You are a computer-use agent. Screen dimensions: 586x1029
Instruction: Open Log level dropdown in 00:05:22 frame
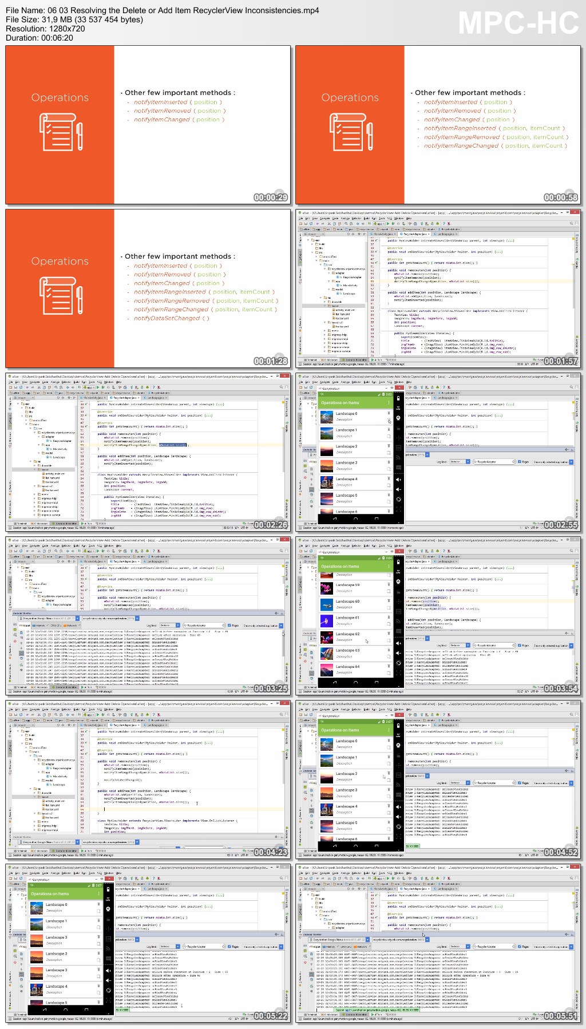[170, 946]
